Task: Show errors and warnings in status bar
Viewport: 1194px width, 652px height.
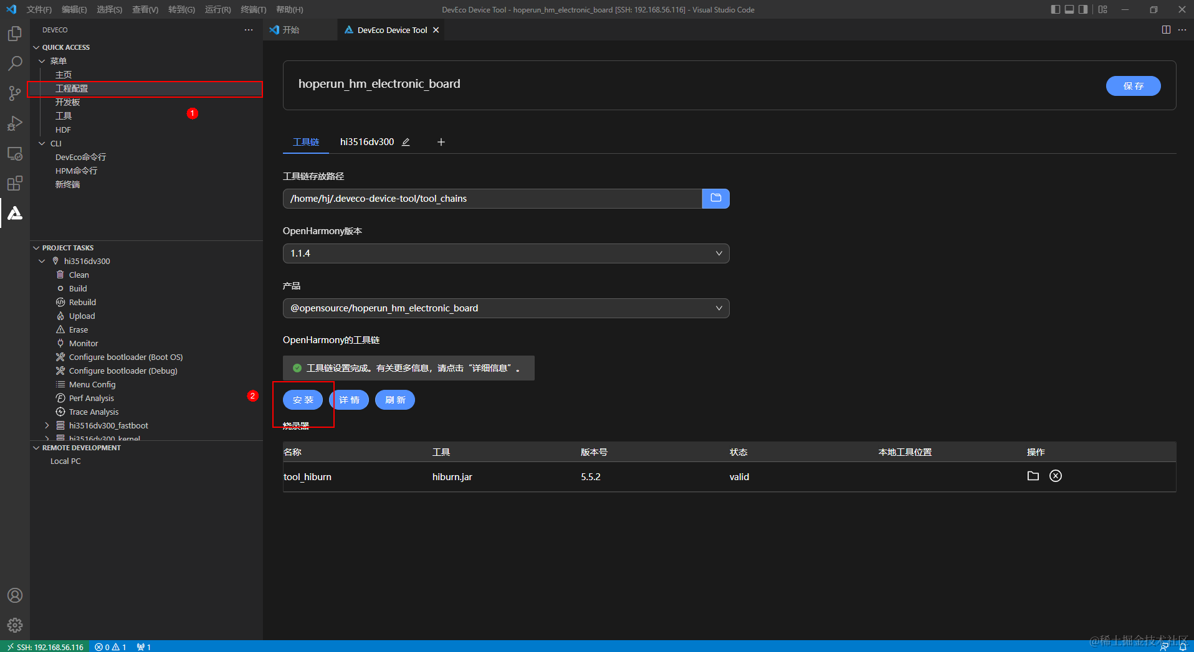Action: tap(110, 646)
